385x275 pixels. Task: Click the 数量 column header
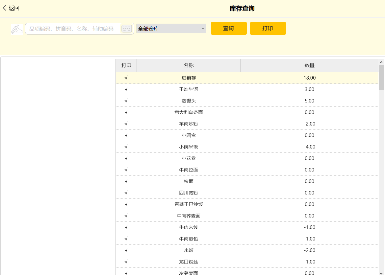pos(309,65)
